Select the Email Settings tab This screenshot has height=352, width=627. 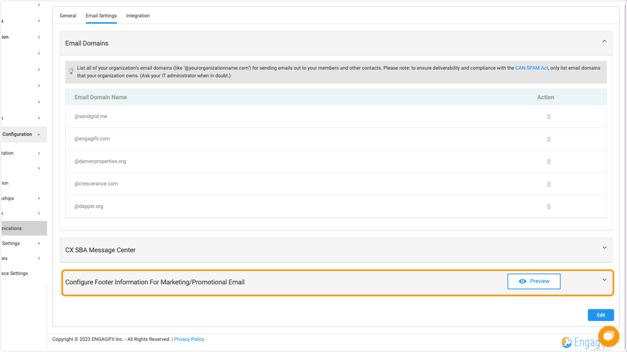101,16
